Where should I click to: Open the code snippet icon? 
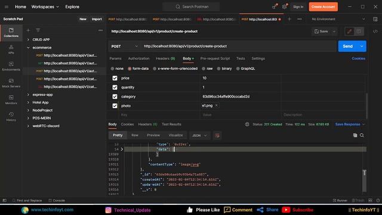[x=375, y=31]
